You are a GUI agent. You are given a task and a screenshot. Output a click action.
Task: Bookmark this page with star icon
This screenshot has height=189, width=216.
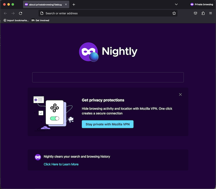174,13
